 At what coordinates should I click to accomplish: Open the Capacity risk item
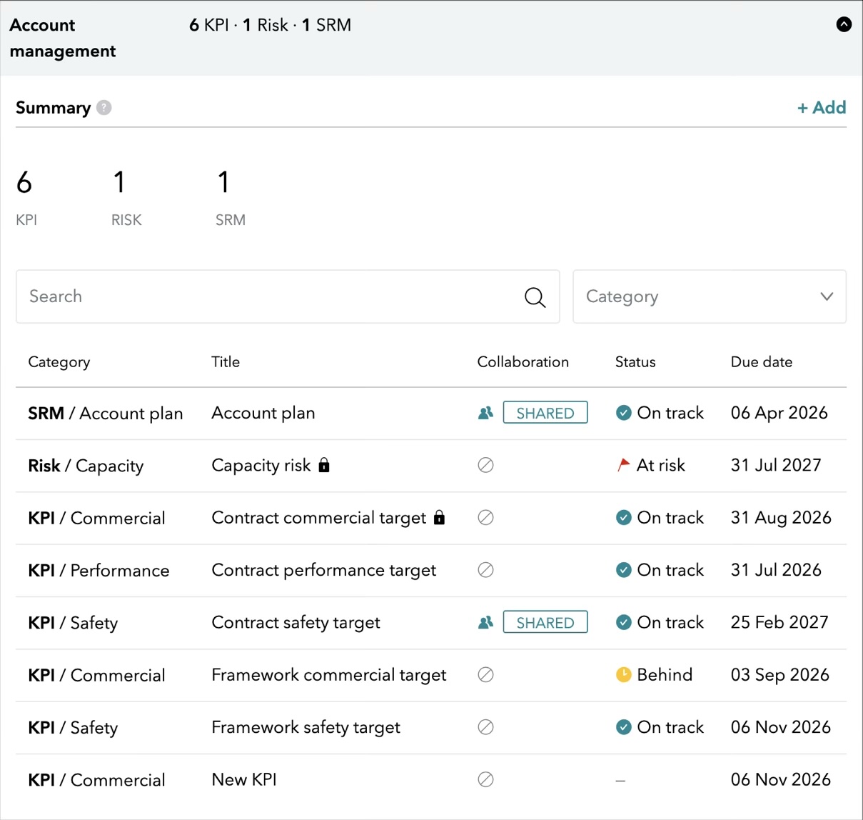261,465
